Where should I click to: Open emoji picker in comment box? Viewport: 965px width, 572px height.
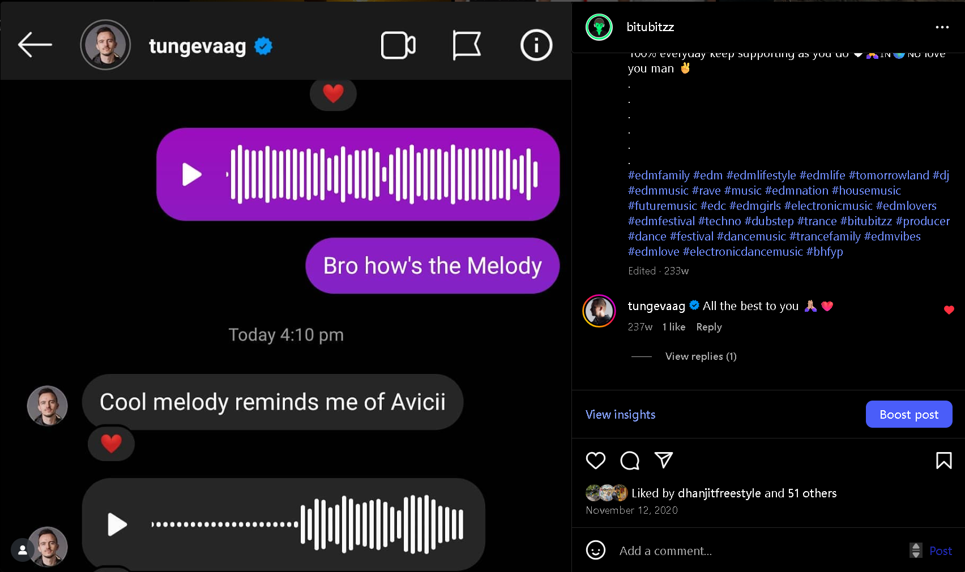point(595,550)
